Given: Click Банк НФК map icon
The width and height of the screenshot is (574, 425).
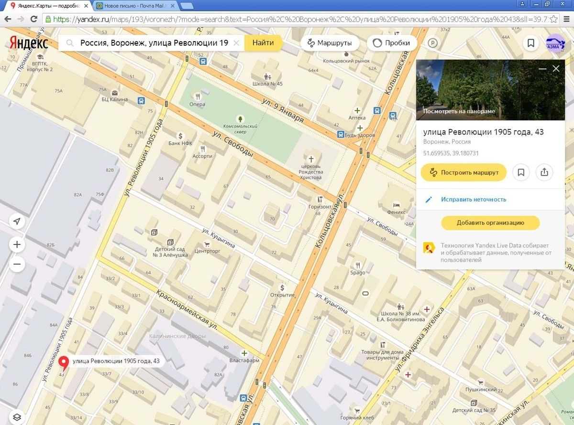Looking at the screenshot, I should tap(180, 136).
